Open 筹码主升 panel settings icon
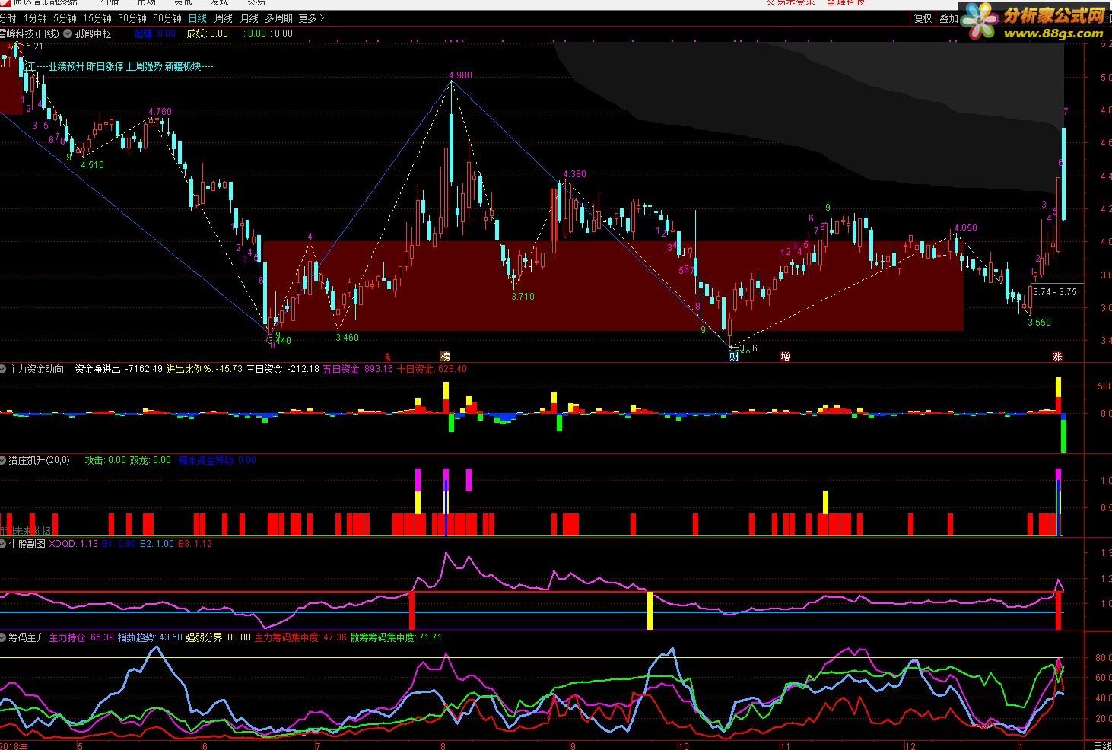 point(4,637)
